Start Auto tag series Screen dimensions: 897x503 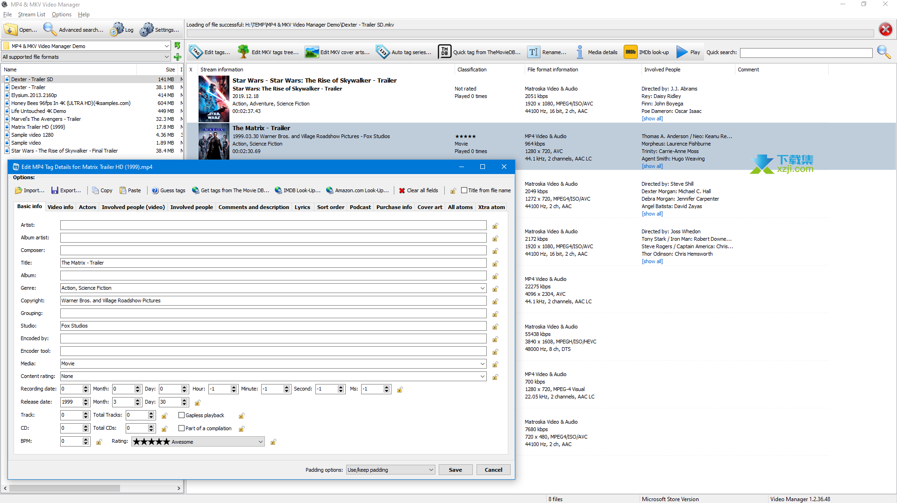click(x=404, y=52)
